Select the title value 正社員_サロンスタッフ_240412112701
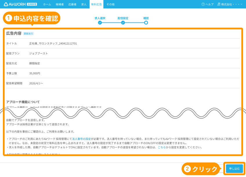This screenshot has height=177, width=246. pos(53,43)
